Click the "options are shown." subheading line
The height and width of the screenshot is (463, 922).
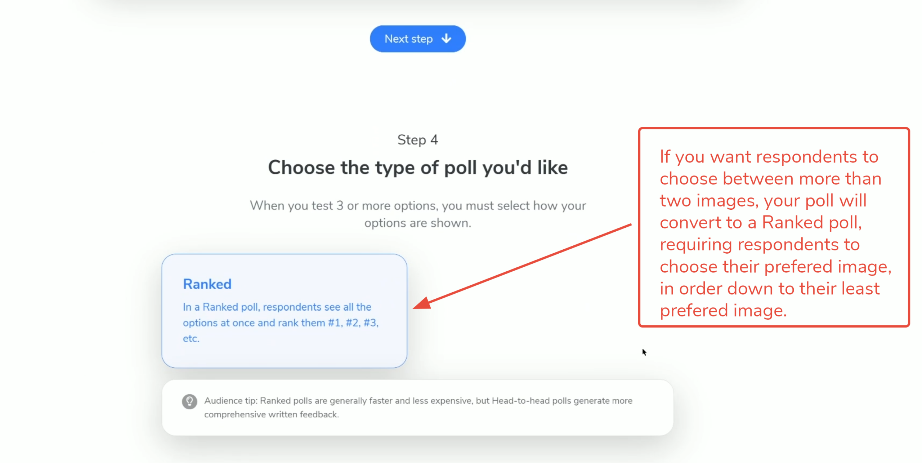coord(417,223)
